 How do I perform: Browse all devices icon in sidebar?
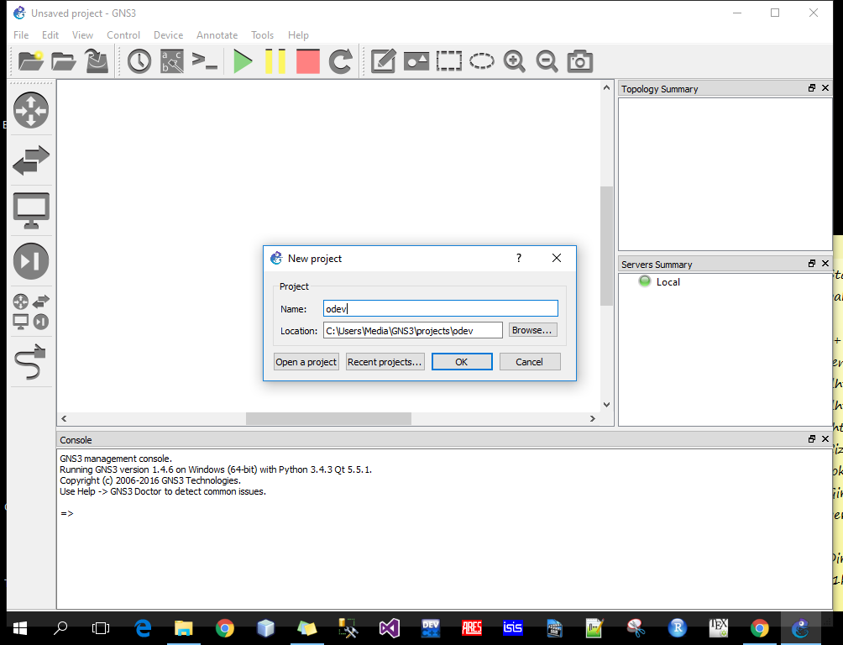31,312
